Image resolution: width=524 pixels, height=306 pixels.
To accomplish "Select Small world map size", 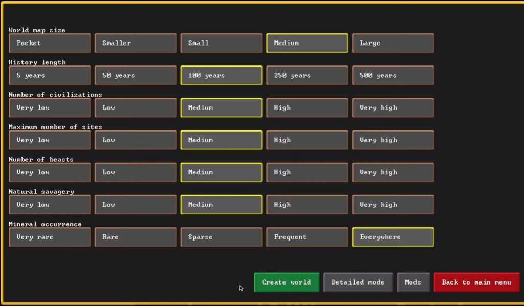I will point(221,43).
